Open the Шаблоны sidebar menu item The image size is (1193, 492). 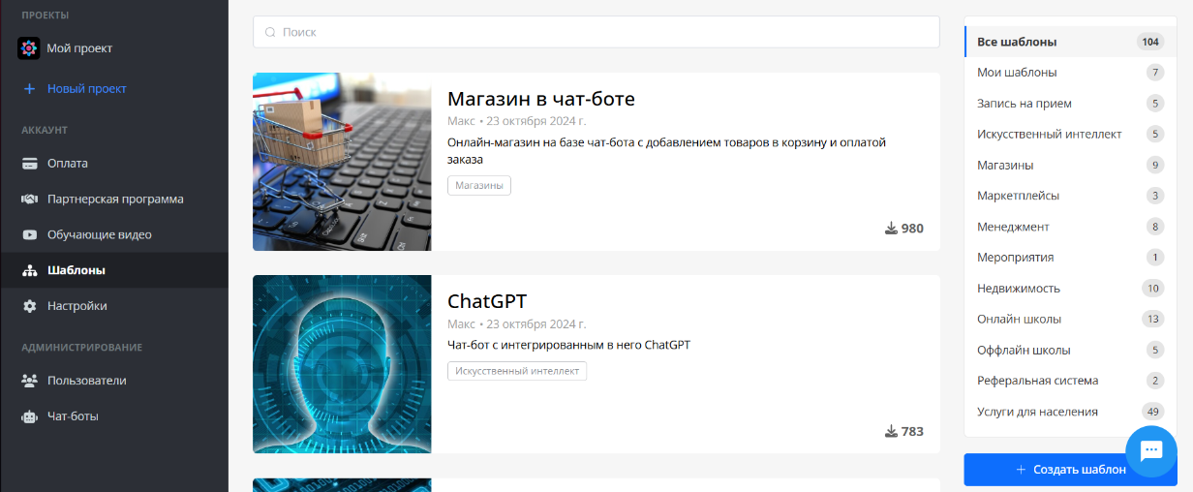click(76, 270)
